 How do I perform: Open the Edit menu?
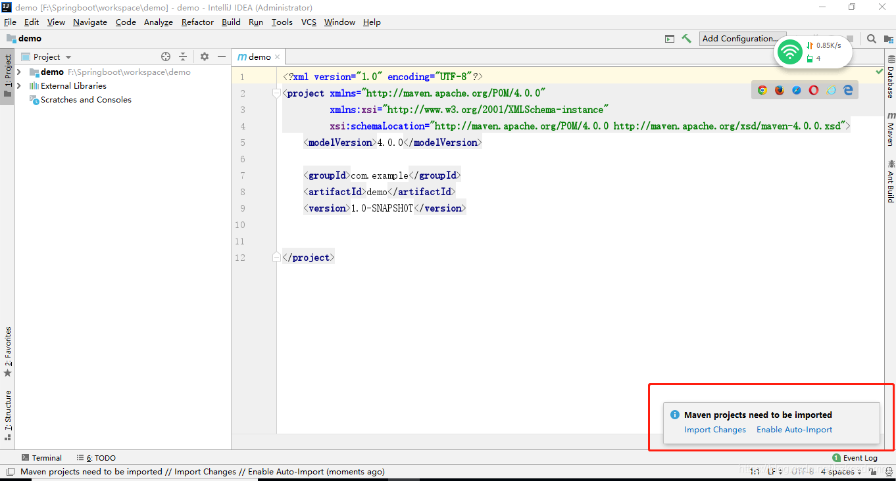[x=32, y=22]
